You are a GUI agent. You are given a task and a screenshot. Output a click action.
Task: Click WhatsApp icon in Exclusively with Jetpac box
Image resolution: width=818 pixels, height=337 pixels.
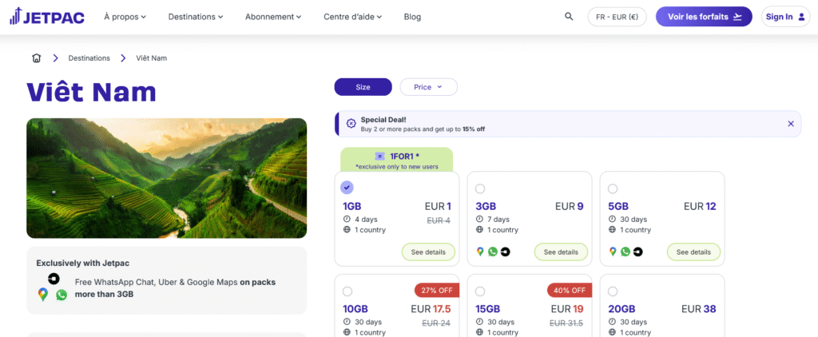pyautogui.click(x=62, y=295)
